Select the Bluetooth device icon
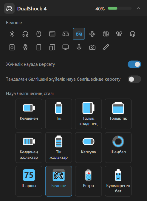 [x=12, y=34]
